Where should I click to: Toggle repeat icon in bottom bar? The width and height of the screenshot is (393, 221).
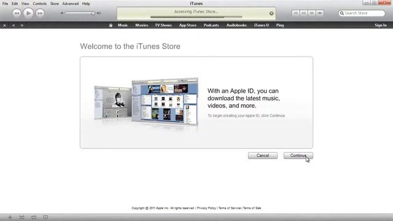tap(34, 217)
